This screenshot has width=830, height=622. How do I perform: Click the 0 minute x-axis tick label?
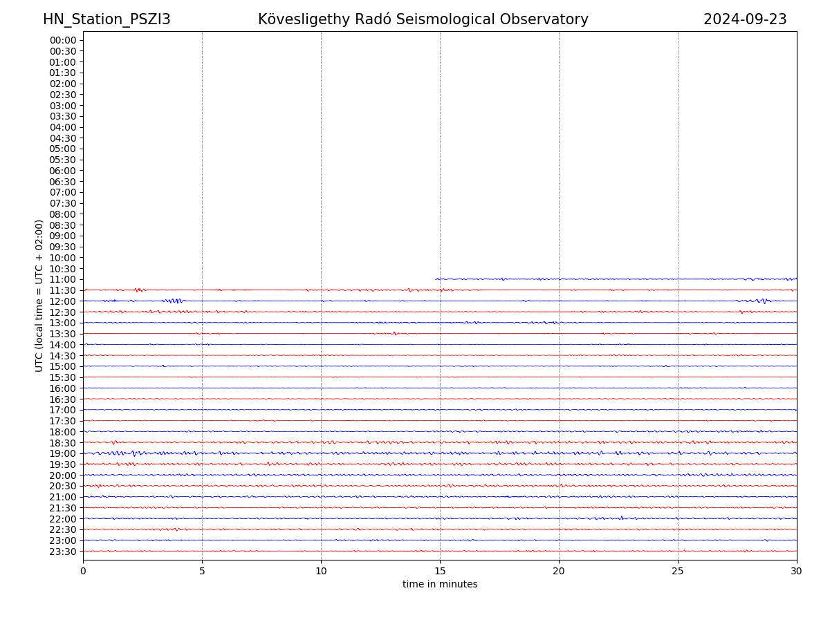click(x=83, y=572)
